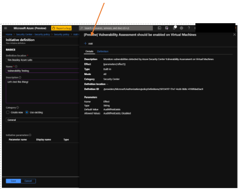238x189 pixels.
Task: Click the Description info icon
Action: pyautogui.click(x=20, y=78)
